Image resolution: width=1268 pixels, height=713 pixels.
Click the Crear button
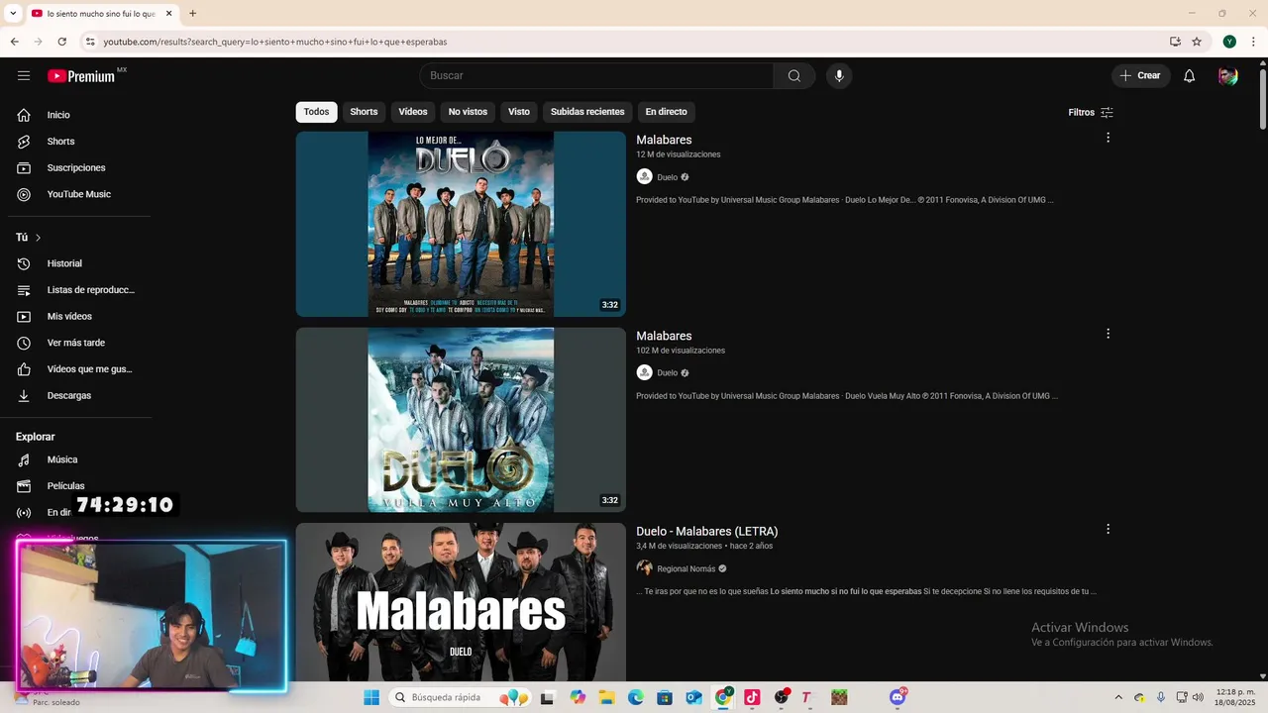(1140, 76)
